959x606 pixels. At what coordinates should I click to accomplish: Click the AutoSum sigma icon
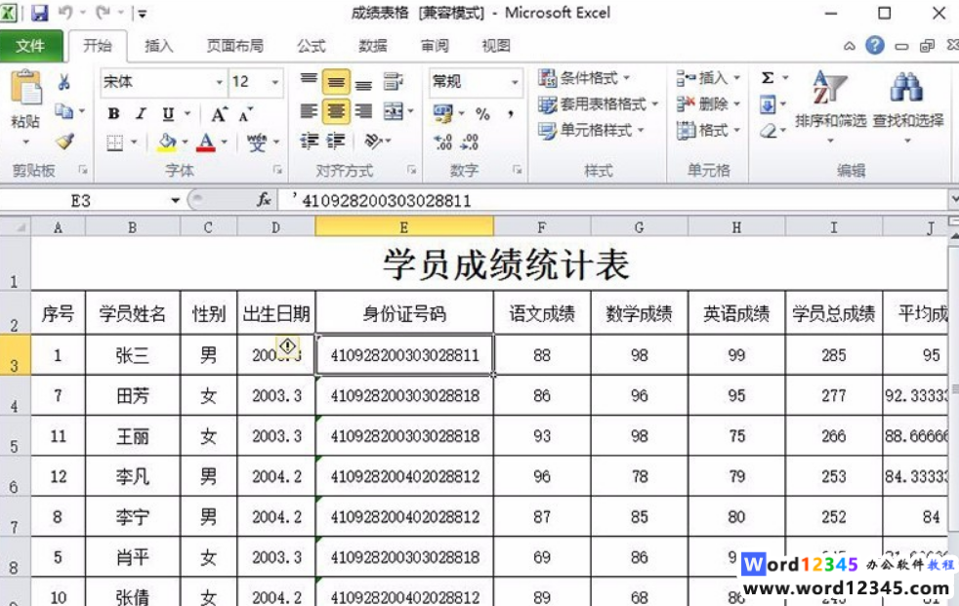(768, 78)
